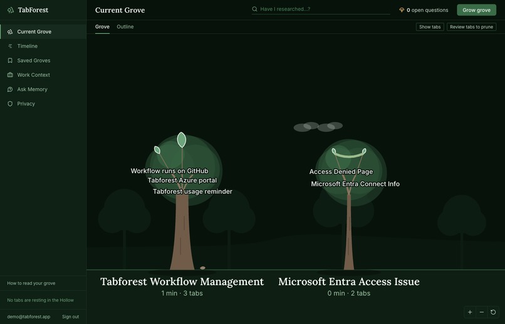Click the Tabforest Workflow Management tree trunk
This screenshot has width=505, height=324.
point(182,231)
